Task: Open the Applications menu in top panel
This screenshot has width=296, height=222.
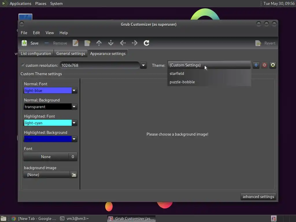Action: coord(21,3)
